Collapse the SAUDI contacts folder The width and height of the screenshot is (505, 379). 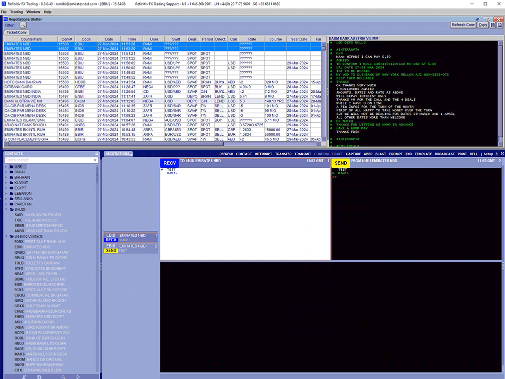click(x=6, y=209)
